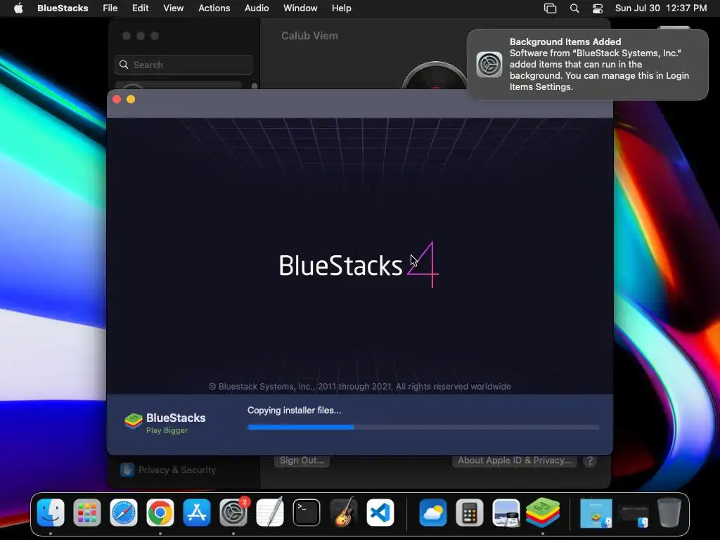Open the File menu
The width and height of the screenshot is (720, 540).
coord(110,8)
